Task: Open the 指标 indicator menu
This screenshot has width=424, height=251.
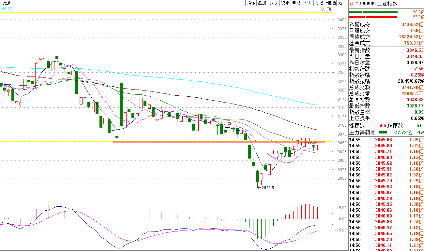Action: pyautogui.click(x=251, y=3)
